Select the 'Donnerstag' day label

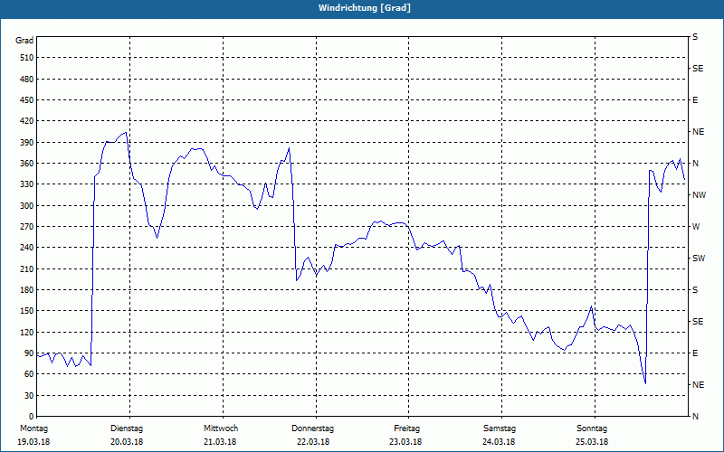pos(312,428)
